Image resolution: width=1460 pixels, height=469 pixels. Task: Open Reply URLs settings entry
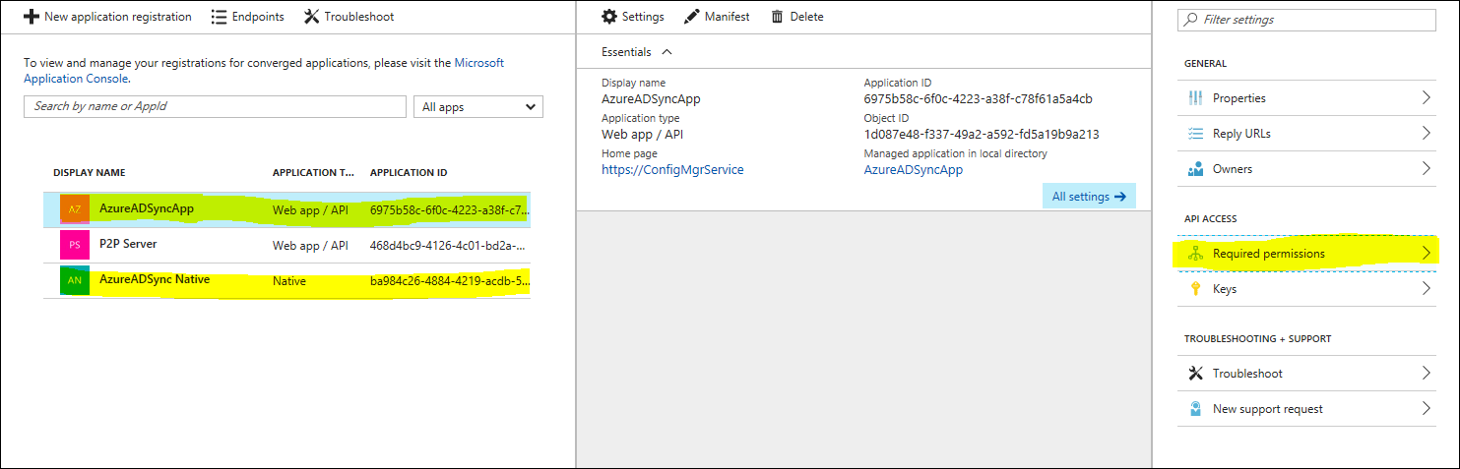click(1306, 134)
